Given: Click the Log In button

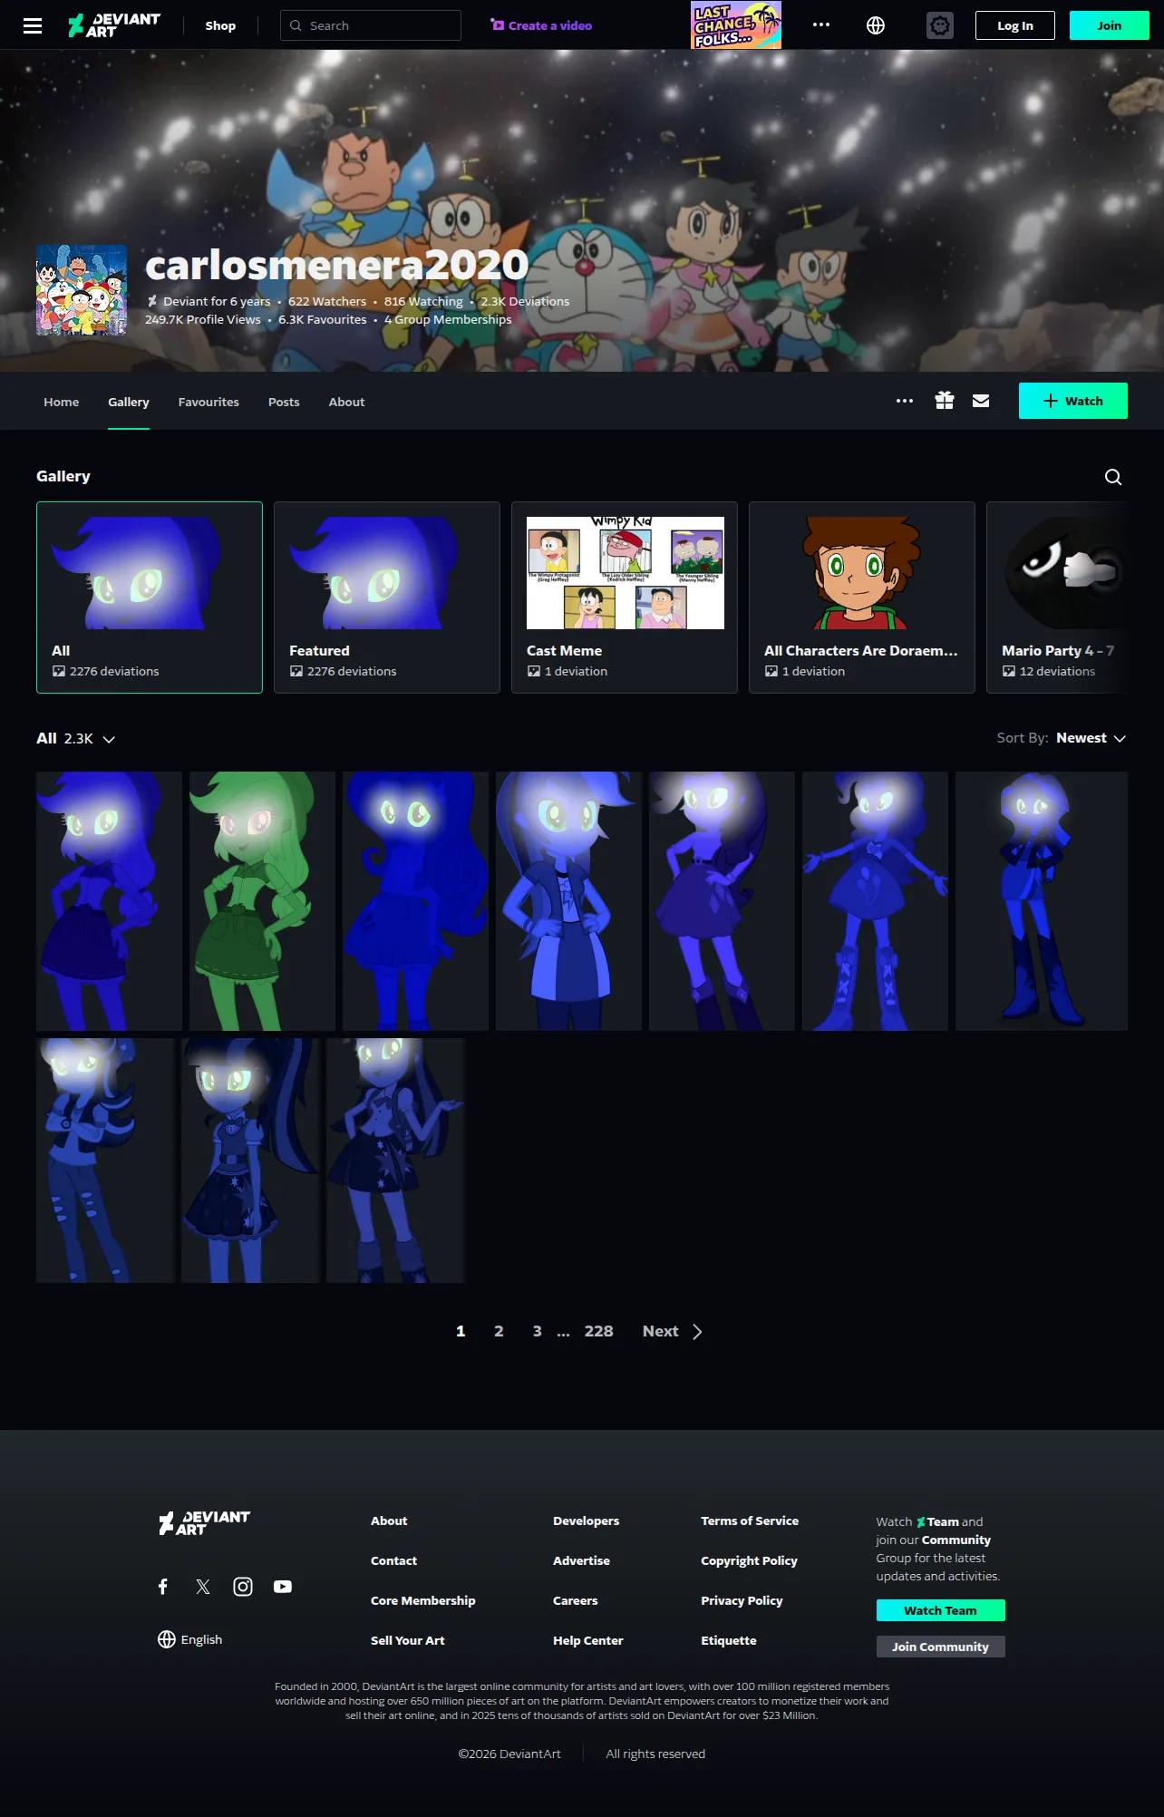Looking at the screenshot, I should click(x=1015, y=25).
